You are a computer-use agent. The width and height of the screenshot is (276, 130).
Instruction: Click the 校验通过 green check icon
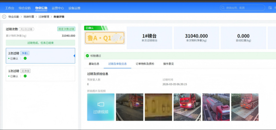click(87, 56)
